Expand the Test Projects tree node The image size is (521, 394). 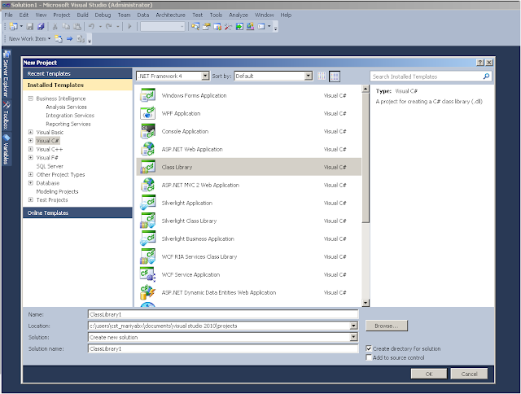(31, 199)
